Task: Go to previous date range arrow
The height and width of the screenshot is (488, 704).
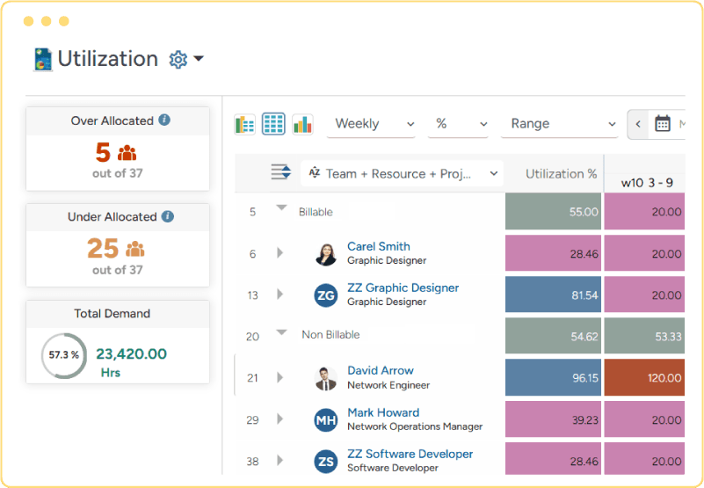Action: 638,124
